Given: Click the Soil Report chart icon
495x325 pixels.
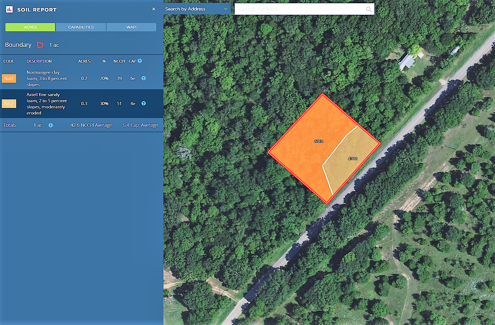Looking at the screenshot, I should click(x=9, y=9).
